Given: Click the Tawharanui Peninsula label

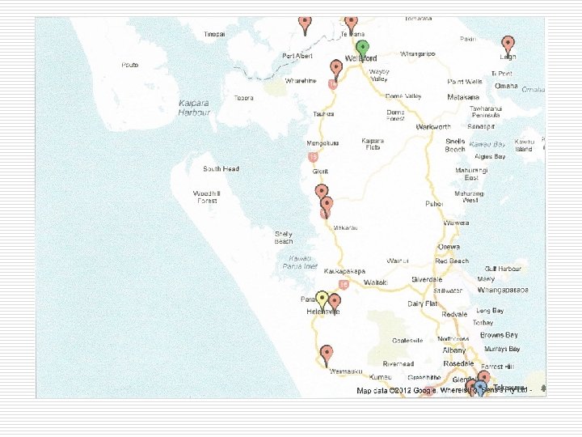Looking at the screenshot, I should (x=486, y=112).
